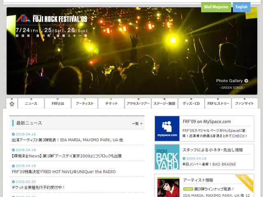Screen dimensions: 263x197
Task: Click the MySpace description text link
Action: pyautogui.click(x=215, y=133)
